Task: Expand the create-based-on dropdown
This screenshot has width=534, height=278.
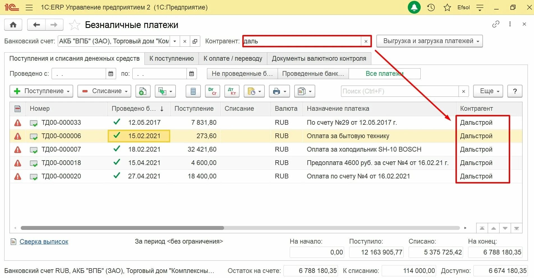Action: (165, 91)
